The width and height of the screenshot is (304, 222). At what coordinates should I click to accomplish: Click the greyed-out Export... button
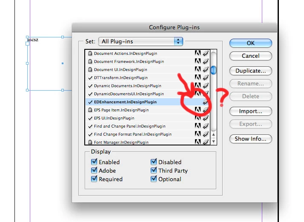click(251, 124)
